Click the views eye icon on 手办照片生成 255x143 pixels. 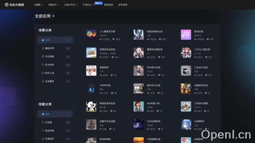coord(148,75)
